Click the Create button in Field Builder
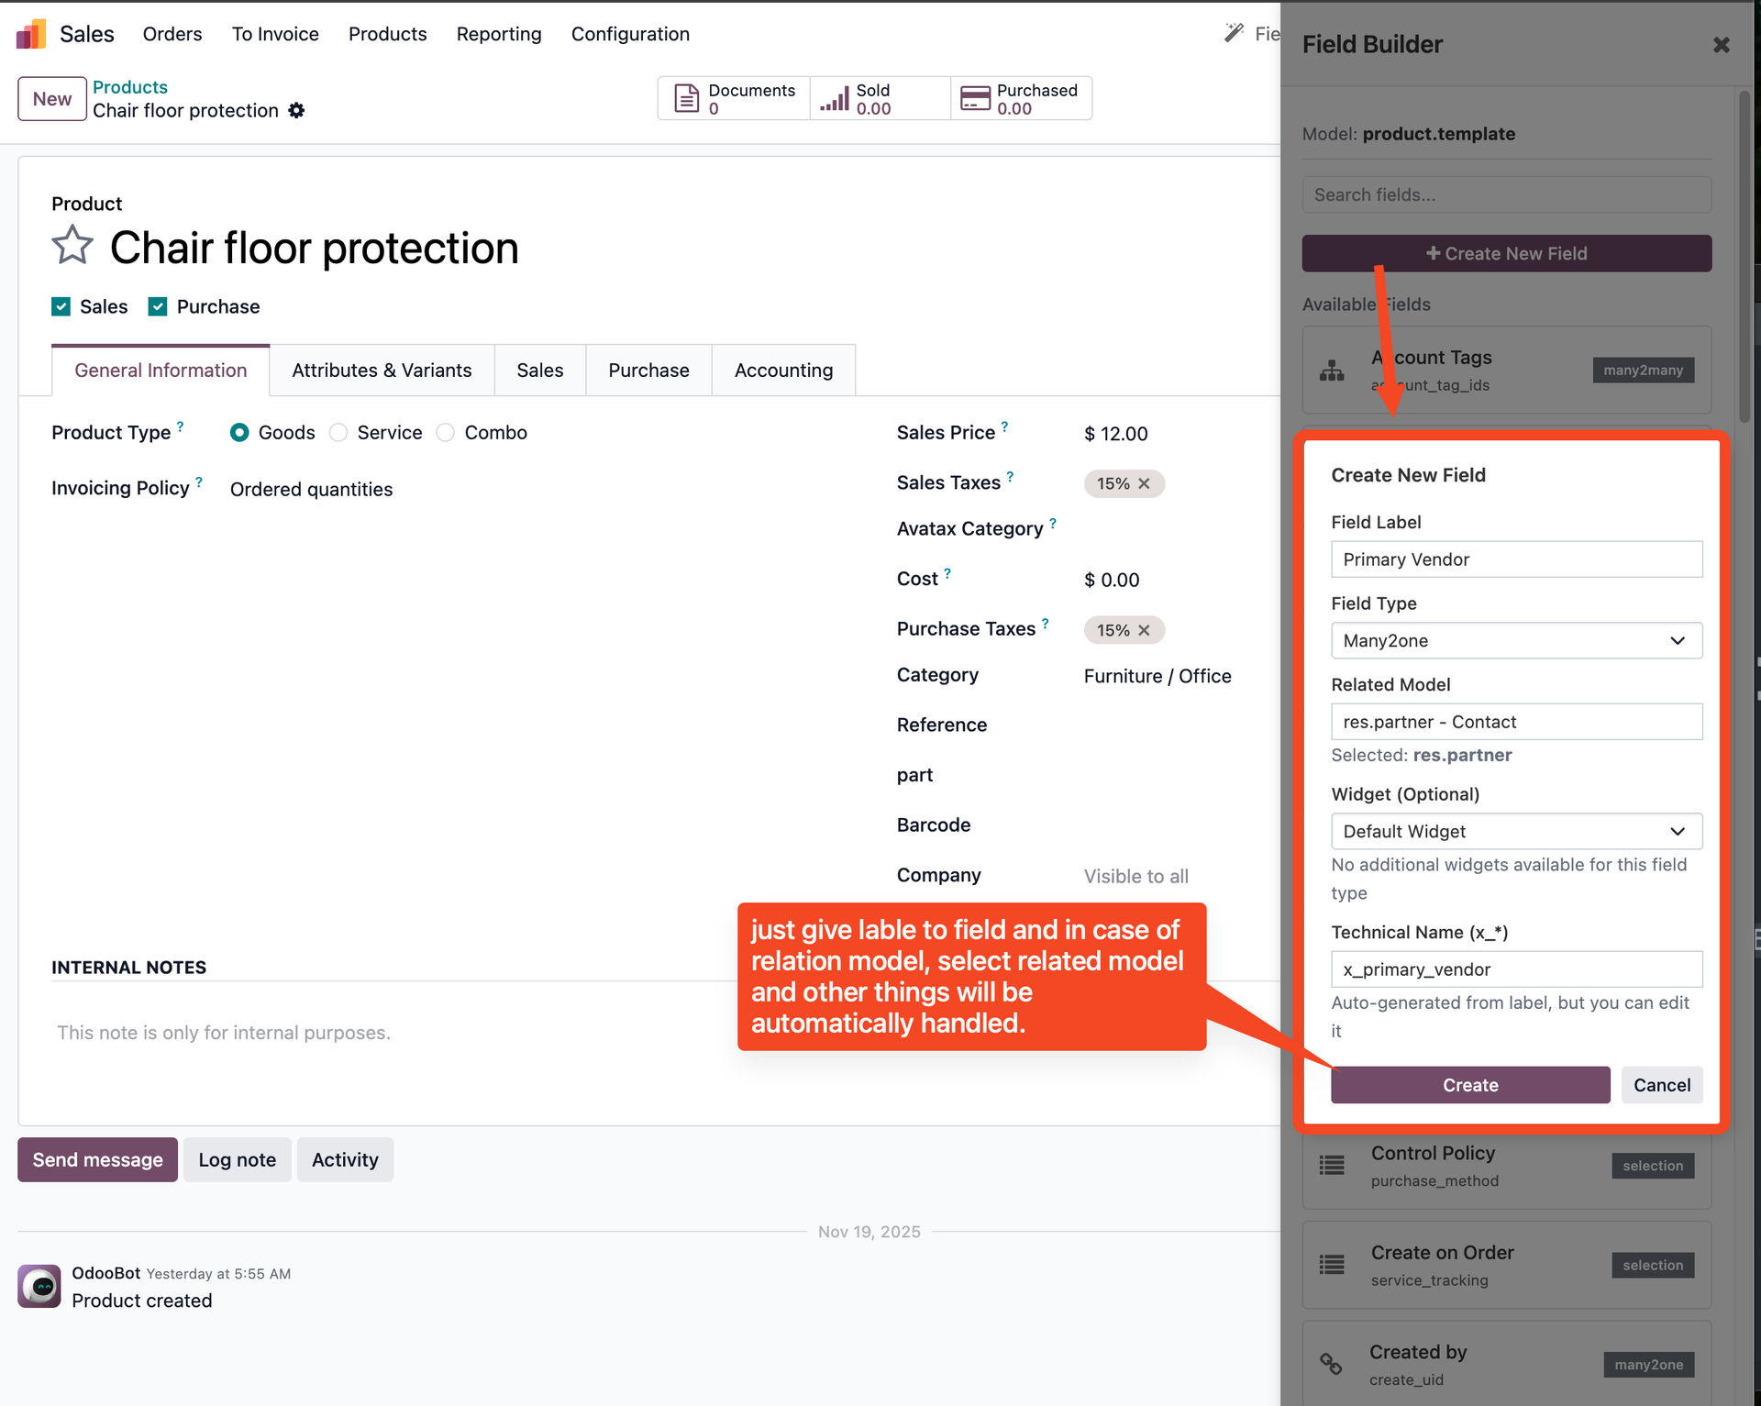 pos(1469,1085)
